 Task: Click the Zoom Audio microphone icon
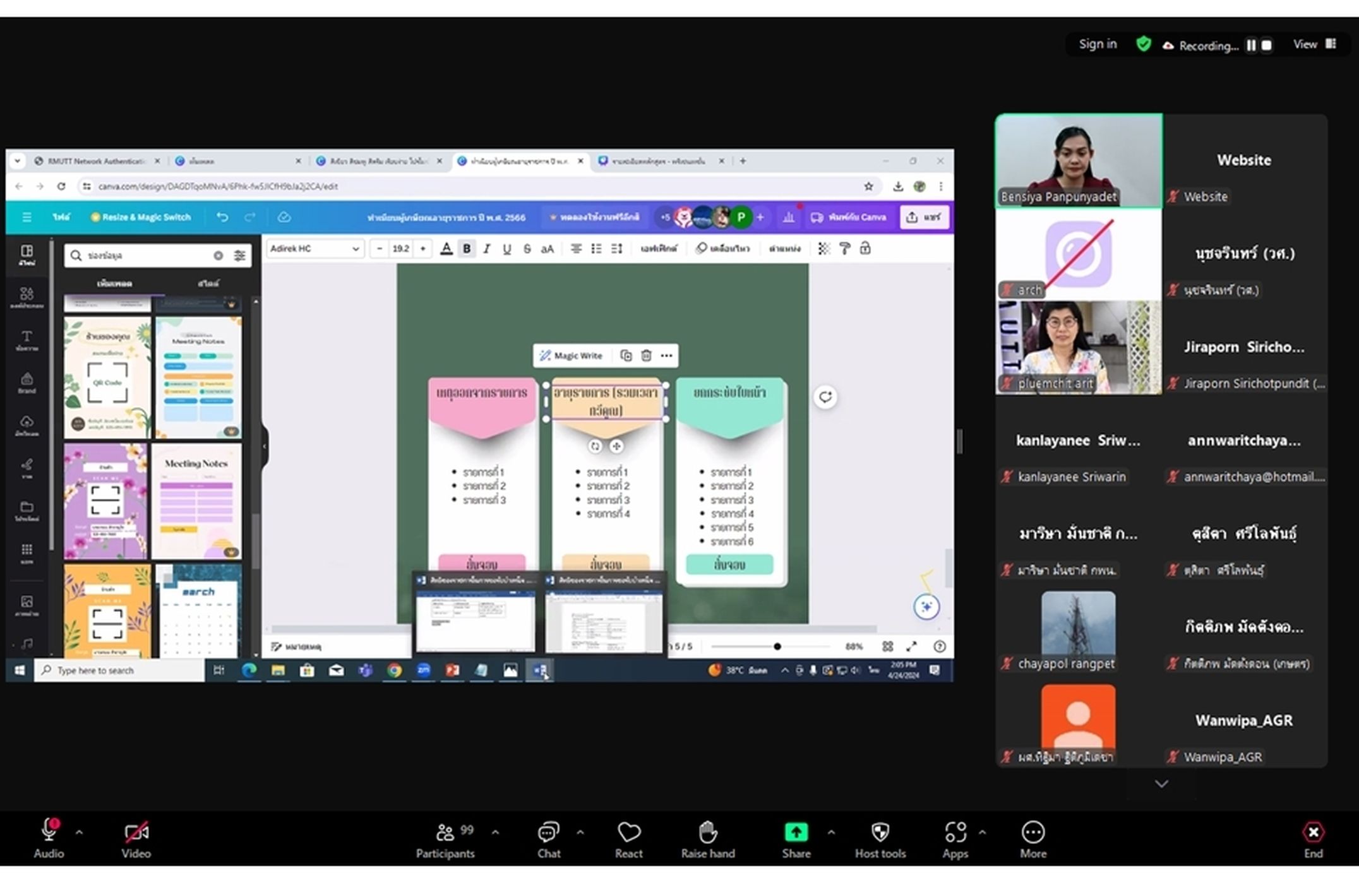[x=49, y=831]
